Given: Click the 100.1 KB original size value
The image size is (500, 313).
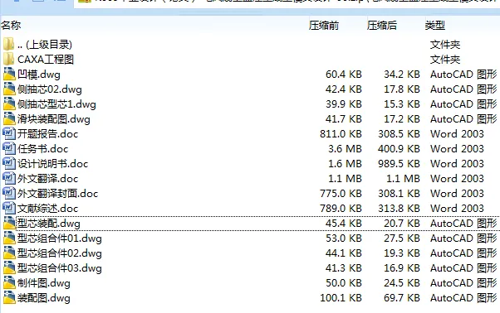Looking at the screenshot, I should [x=341, y=298].
